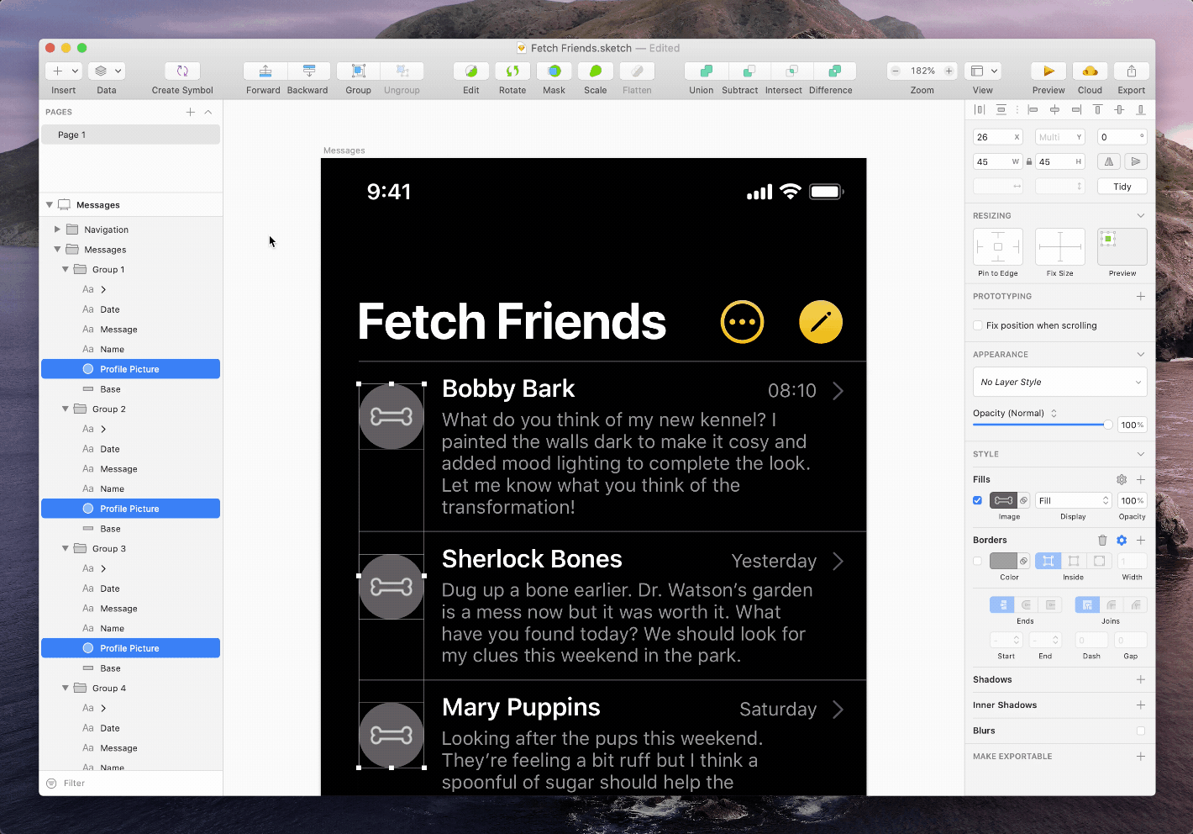Zoom out with the minus button

[896, 71]
